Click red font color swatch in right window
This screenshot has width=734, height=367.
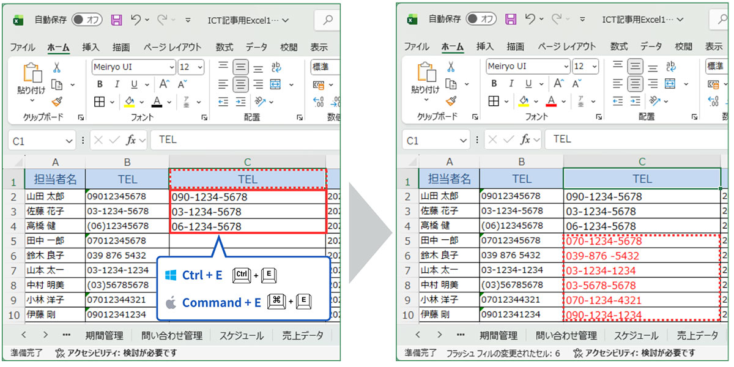click(x=551, y=102)
